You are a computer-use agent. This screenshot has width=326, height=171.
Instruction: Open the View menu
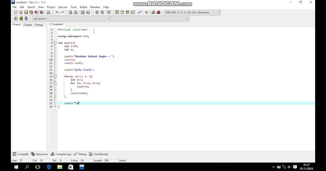(x=41, y=7)
